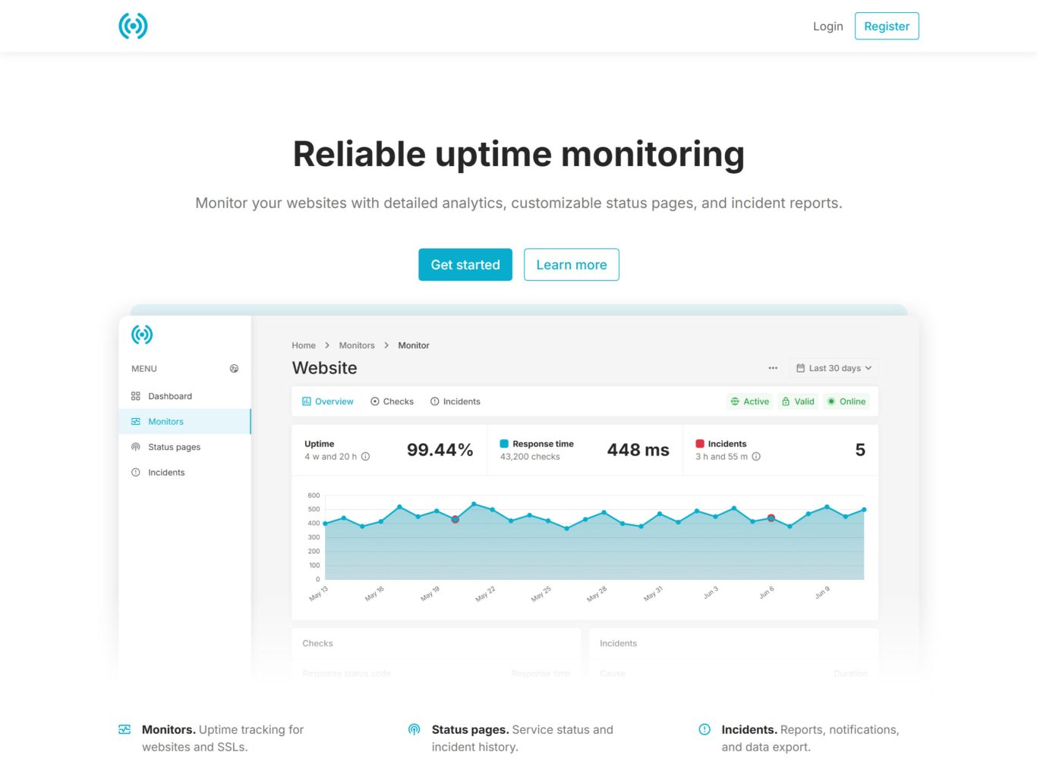Click the Incidents feature alert icon
The width and height of the screenshot is (1037, 777).
coord(704,730)
